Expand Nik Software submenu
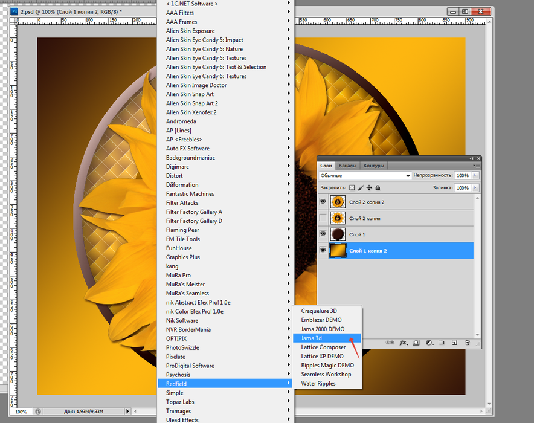This screenshot has height=423, width=534. click(x=225, y=320)
